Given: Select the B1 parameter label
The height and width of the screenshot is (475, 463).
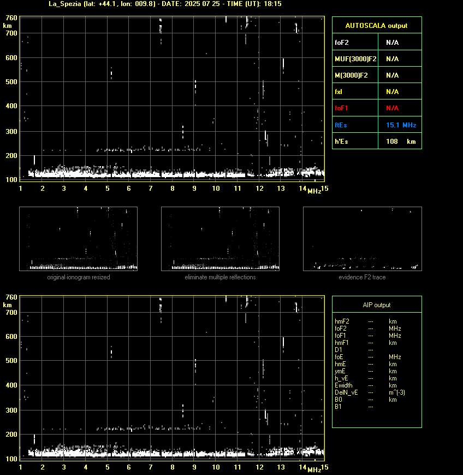Looking at the screenshot, I should pyautogui.click(x=338, y=407).
